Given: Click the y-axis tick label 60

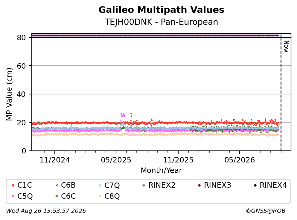Looking at the screenshot, I should coord(21,66).
